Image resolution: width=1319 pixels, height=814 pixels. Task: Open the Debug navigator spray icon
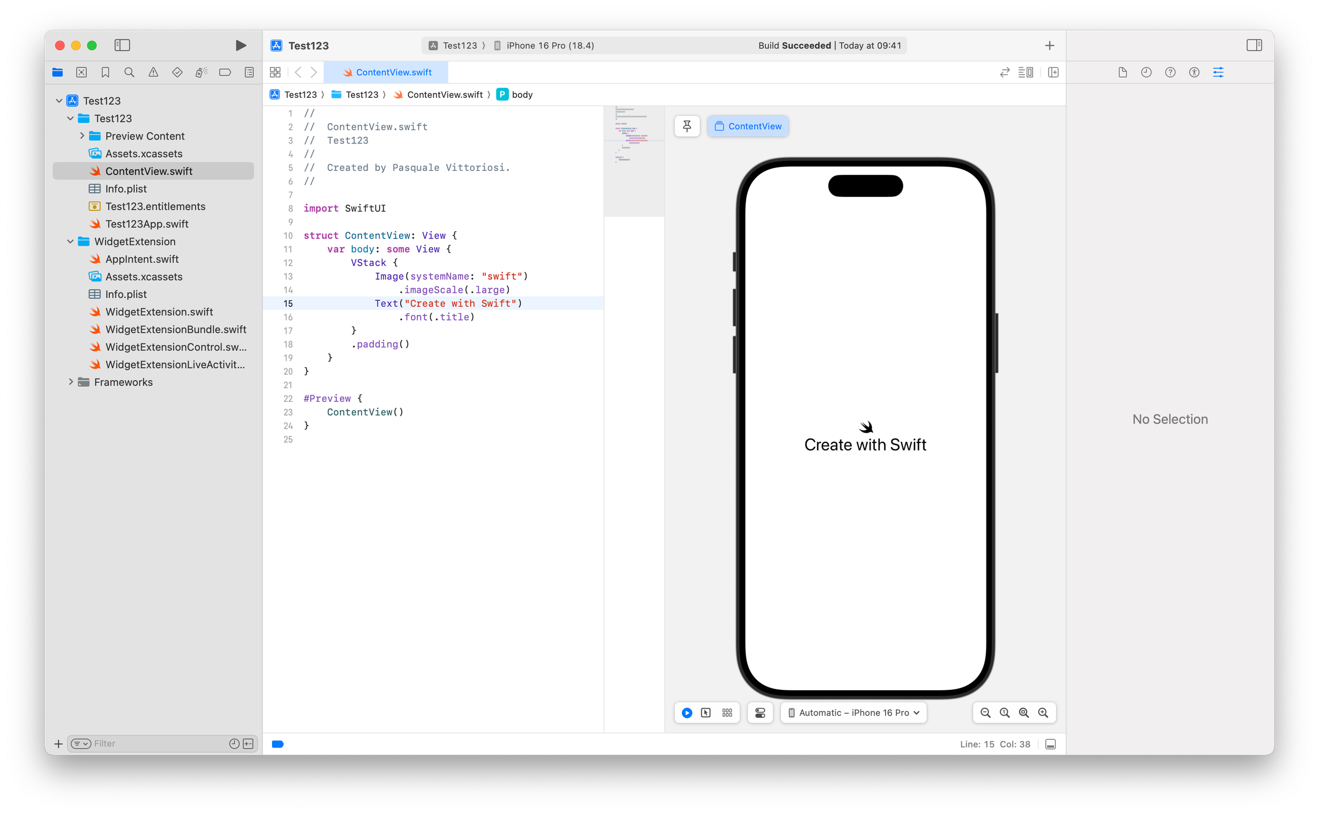[x=201, y=72]
